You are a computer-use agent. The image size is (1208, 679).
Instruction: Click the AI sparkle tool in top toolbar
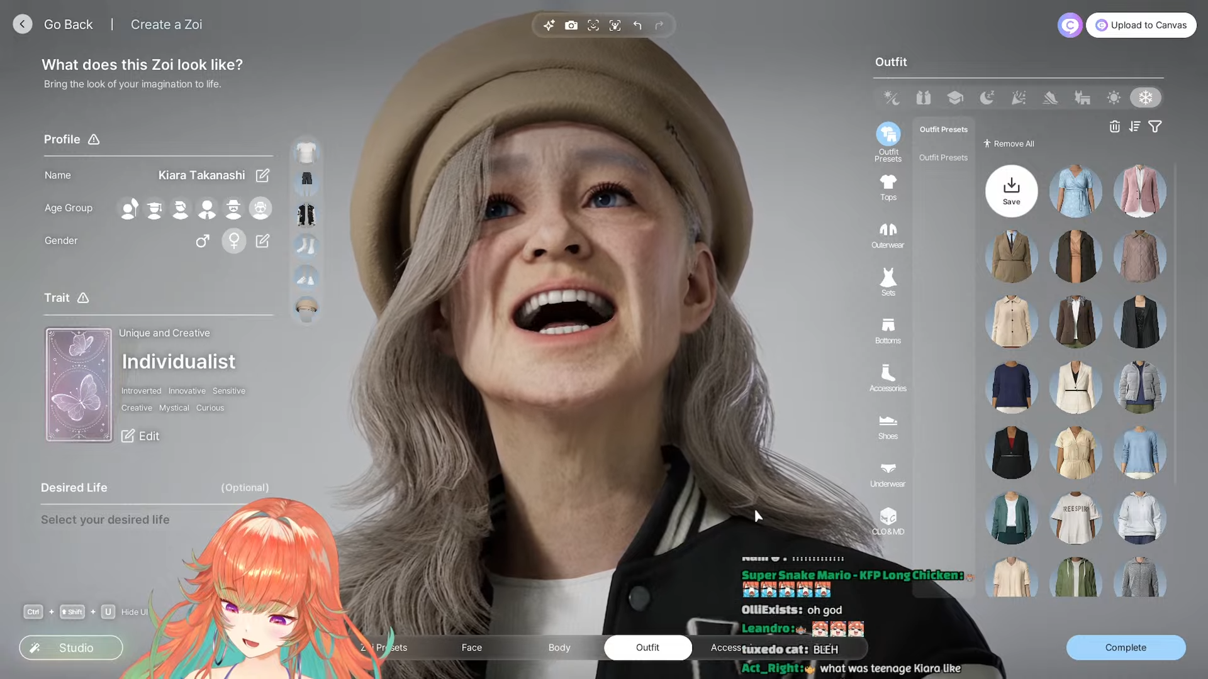549,25
